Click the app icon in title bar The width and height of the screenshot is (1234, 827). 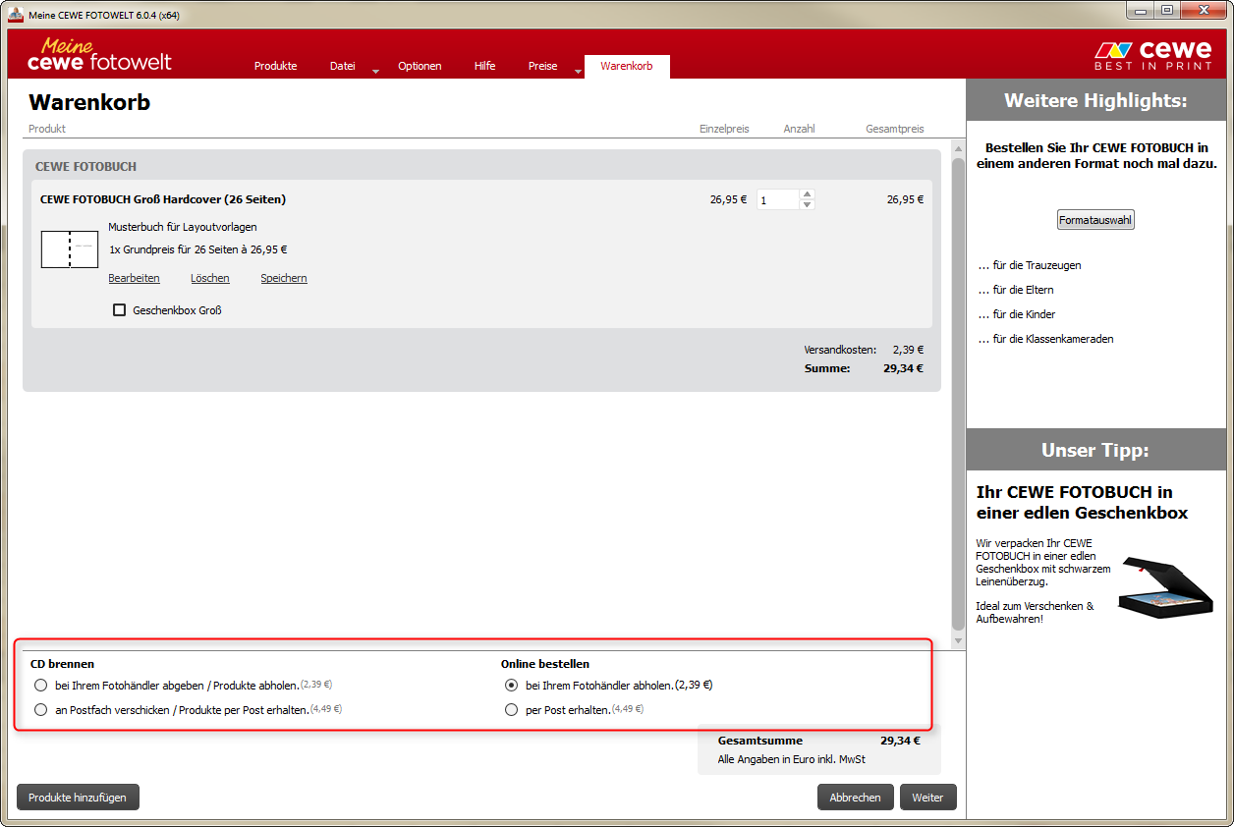click(x=15, y=15)
